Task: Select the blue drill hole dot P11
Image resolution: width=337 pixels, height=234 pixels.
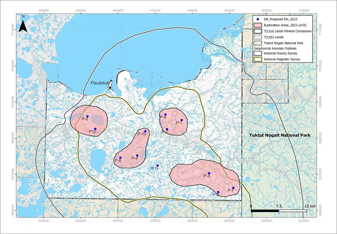Action: coord(158,165)
